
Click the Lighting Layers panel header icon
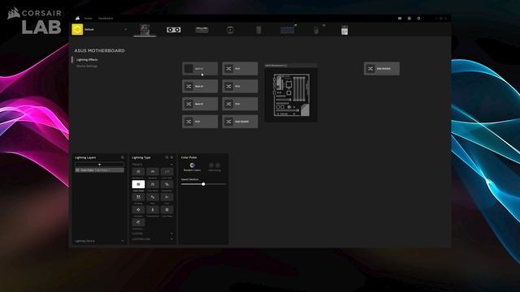click(123, 157)
